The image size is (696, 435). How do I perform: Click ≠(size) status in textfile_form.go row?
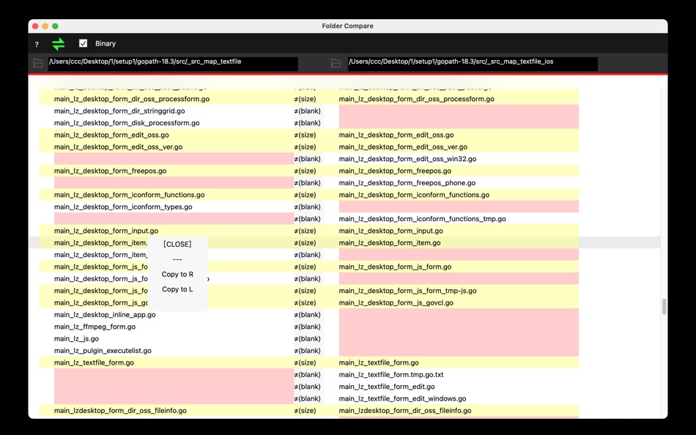305,362
